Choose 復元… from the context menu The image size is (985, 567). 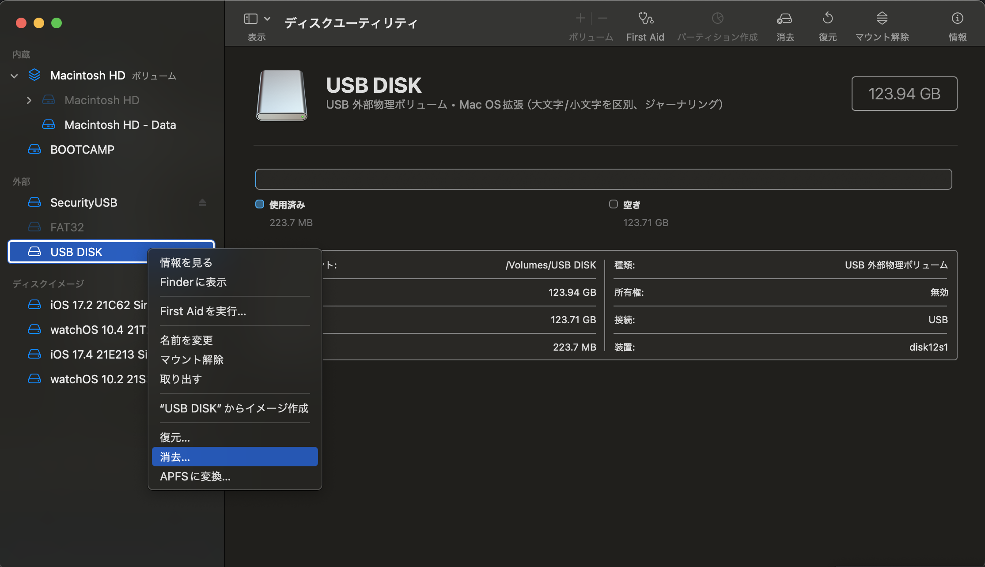pos(235,438)
